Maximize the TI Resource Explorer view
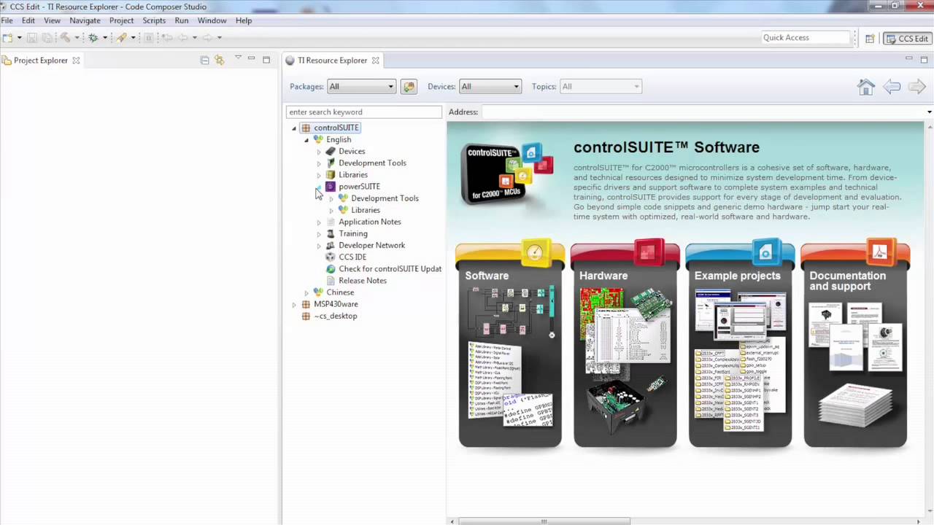 925,58
